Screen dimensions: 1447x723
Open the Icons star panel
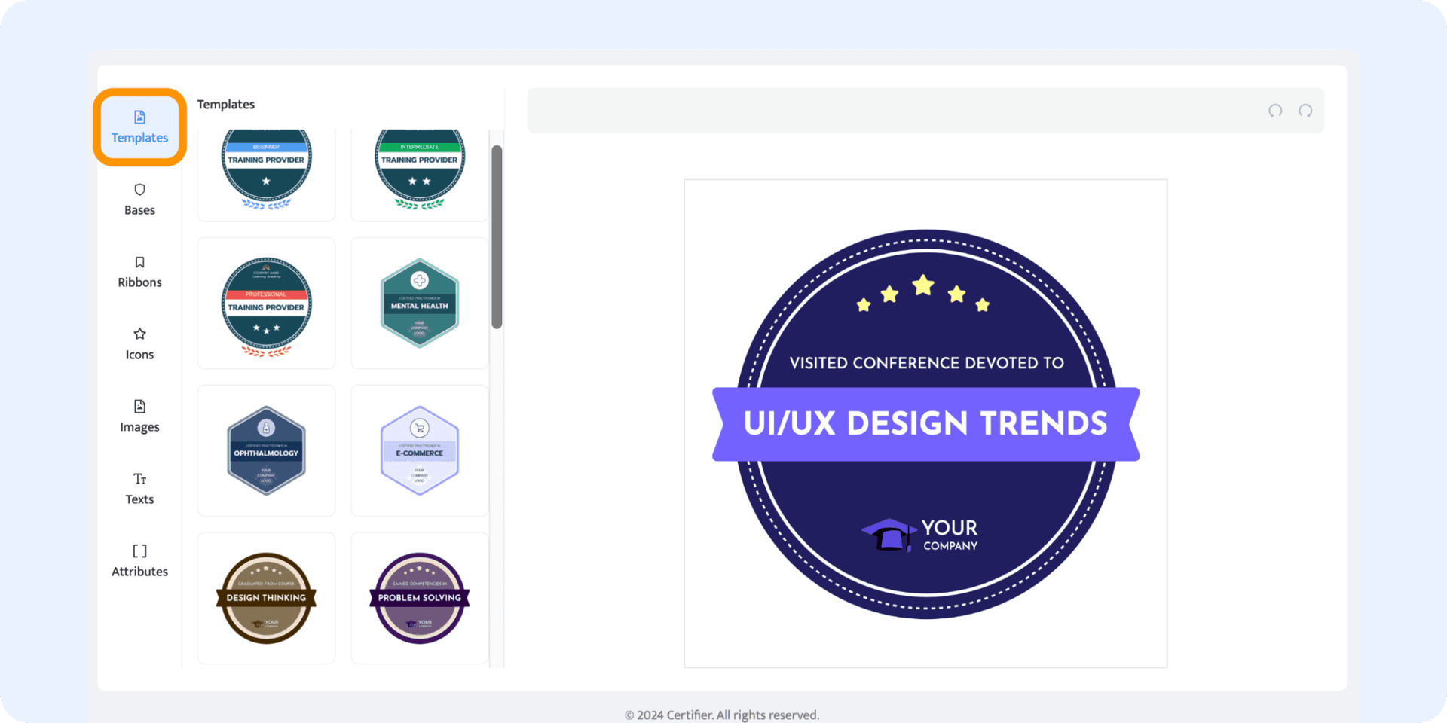pyautogui.click(x=139, y=344)
